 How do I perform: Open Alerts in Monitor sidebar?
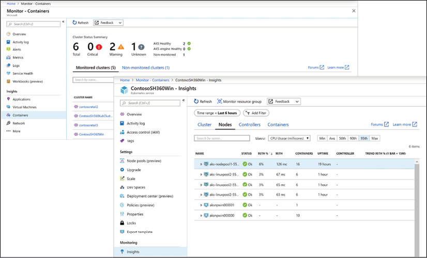[17, 50]
